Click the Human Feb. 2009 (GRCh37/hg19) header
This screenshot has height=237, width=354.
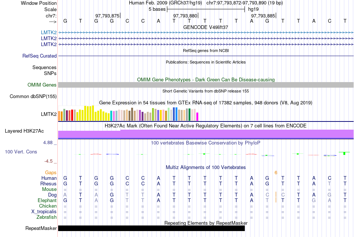click(166, 3)
